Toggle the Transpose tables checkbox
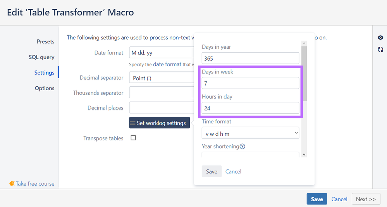 (x=133, y=138)
